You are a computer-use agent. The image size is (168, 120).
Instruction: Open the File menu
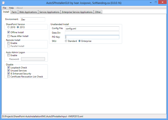pos(4,8)
